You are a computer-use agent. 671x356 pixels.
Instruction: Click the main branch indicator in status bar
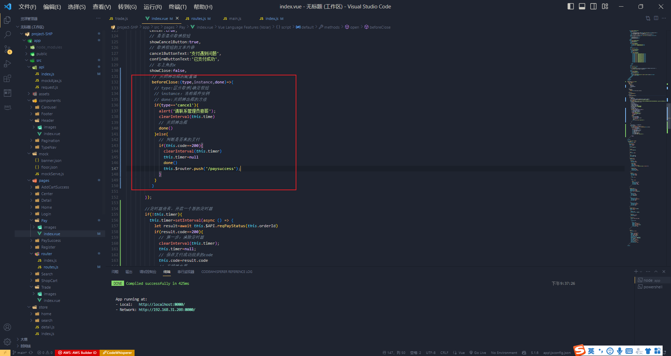20,353
